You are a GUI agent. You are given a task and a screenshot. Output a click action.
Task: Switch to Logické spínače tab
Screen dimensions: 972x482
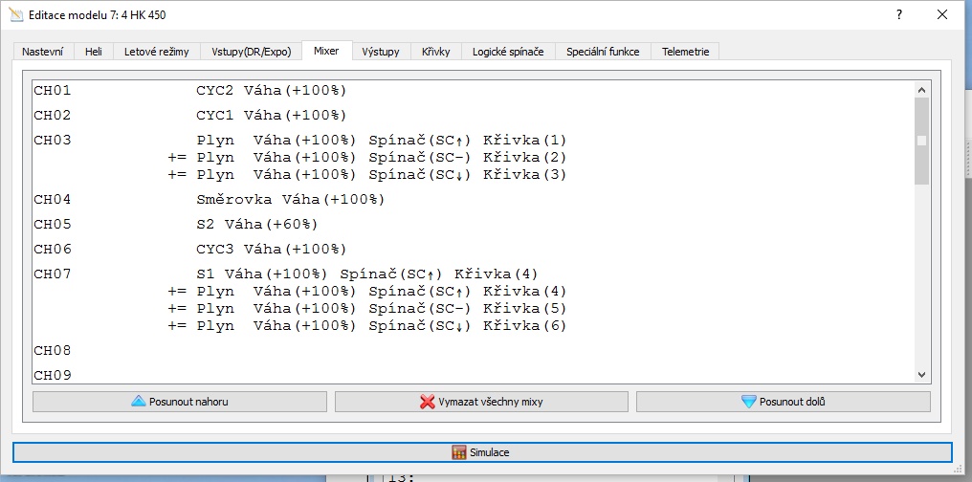coord(508,52)
